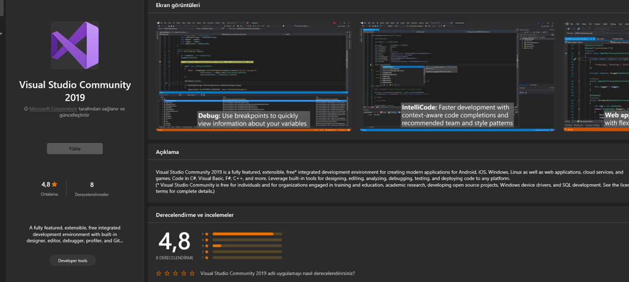Open the Debug breakpoints screenshot
This screenshot has height=282, width=629.
coord(253,76)
